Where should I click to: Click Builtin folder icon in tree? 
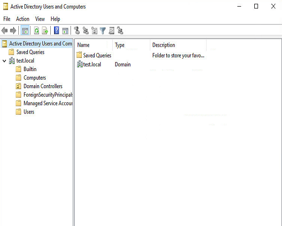pos(18,69)
